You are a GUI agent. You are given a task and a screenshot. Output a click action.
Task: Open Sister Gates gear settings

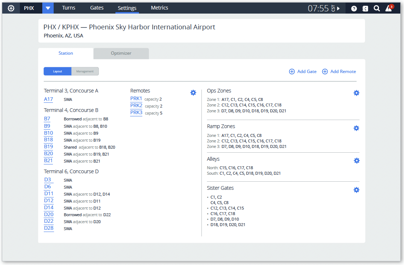pyautogui.click(x=356, y=190)
